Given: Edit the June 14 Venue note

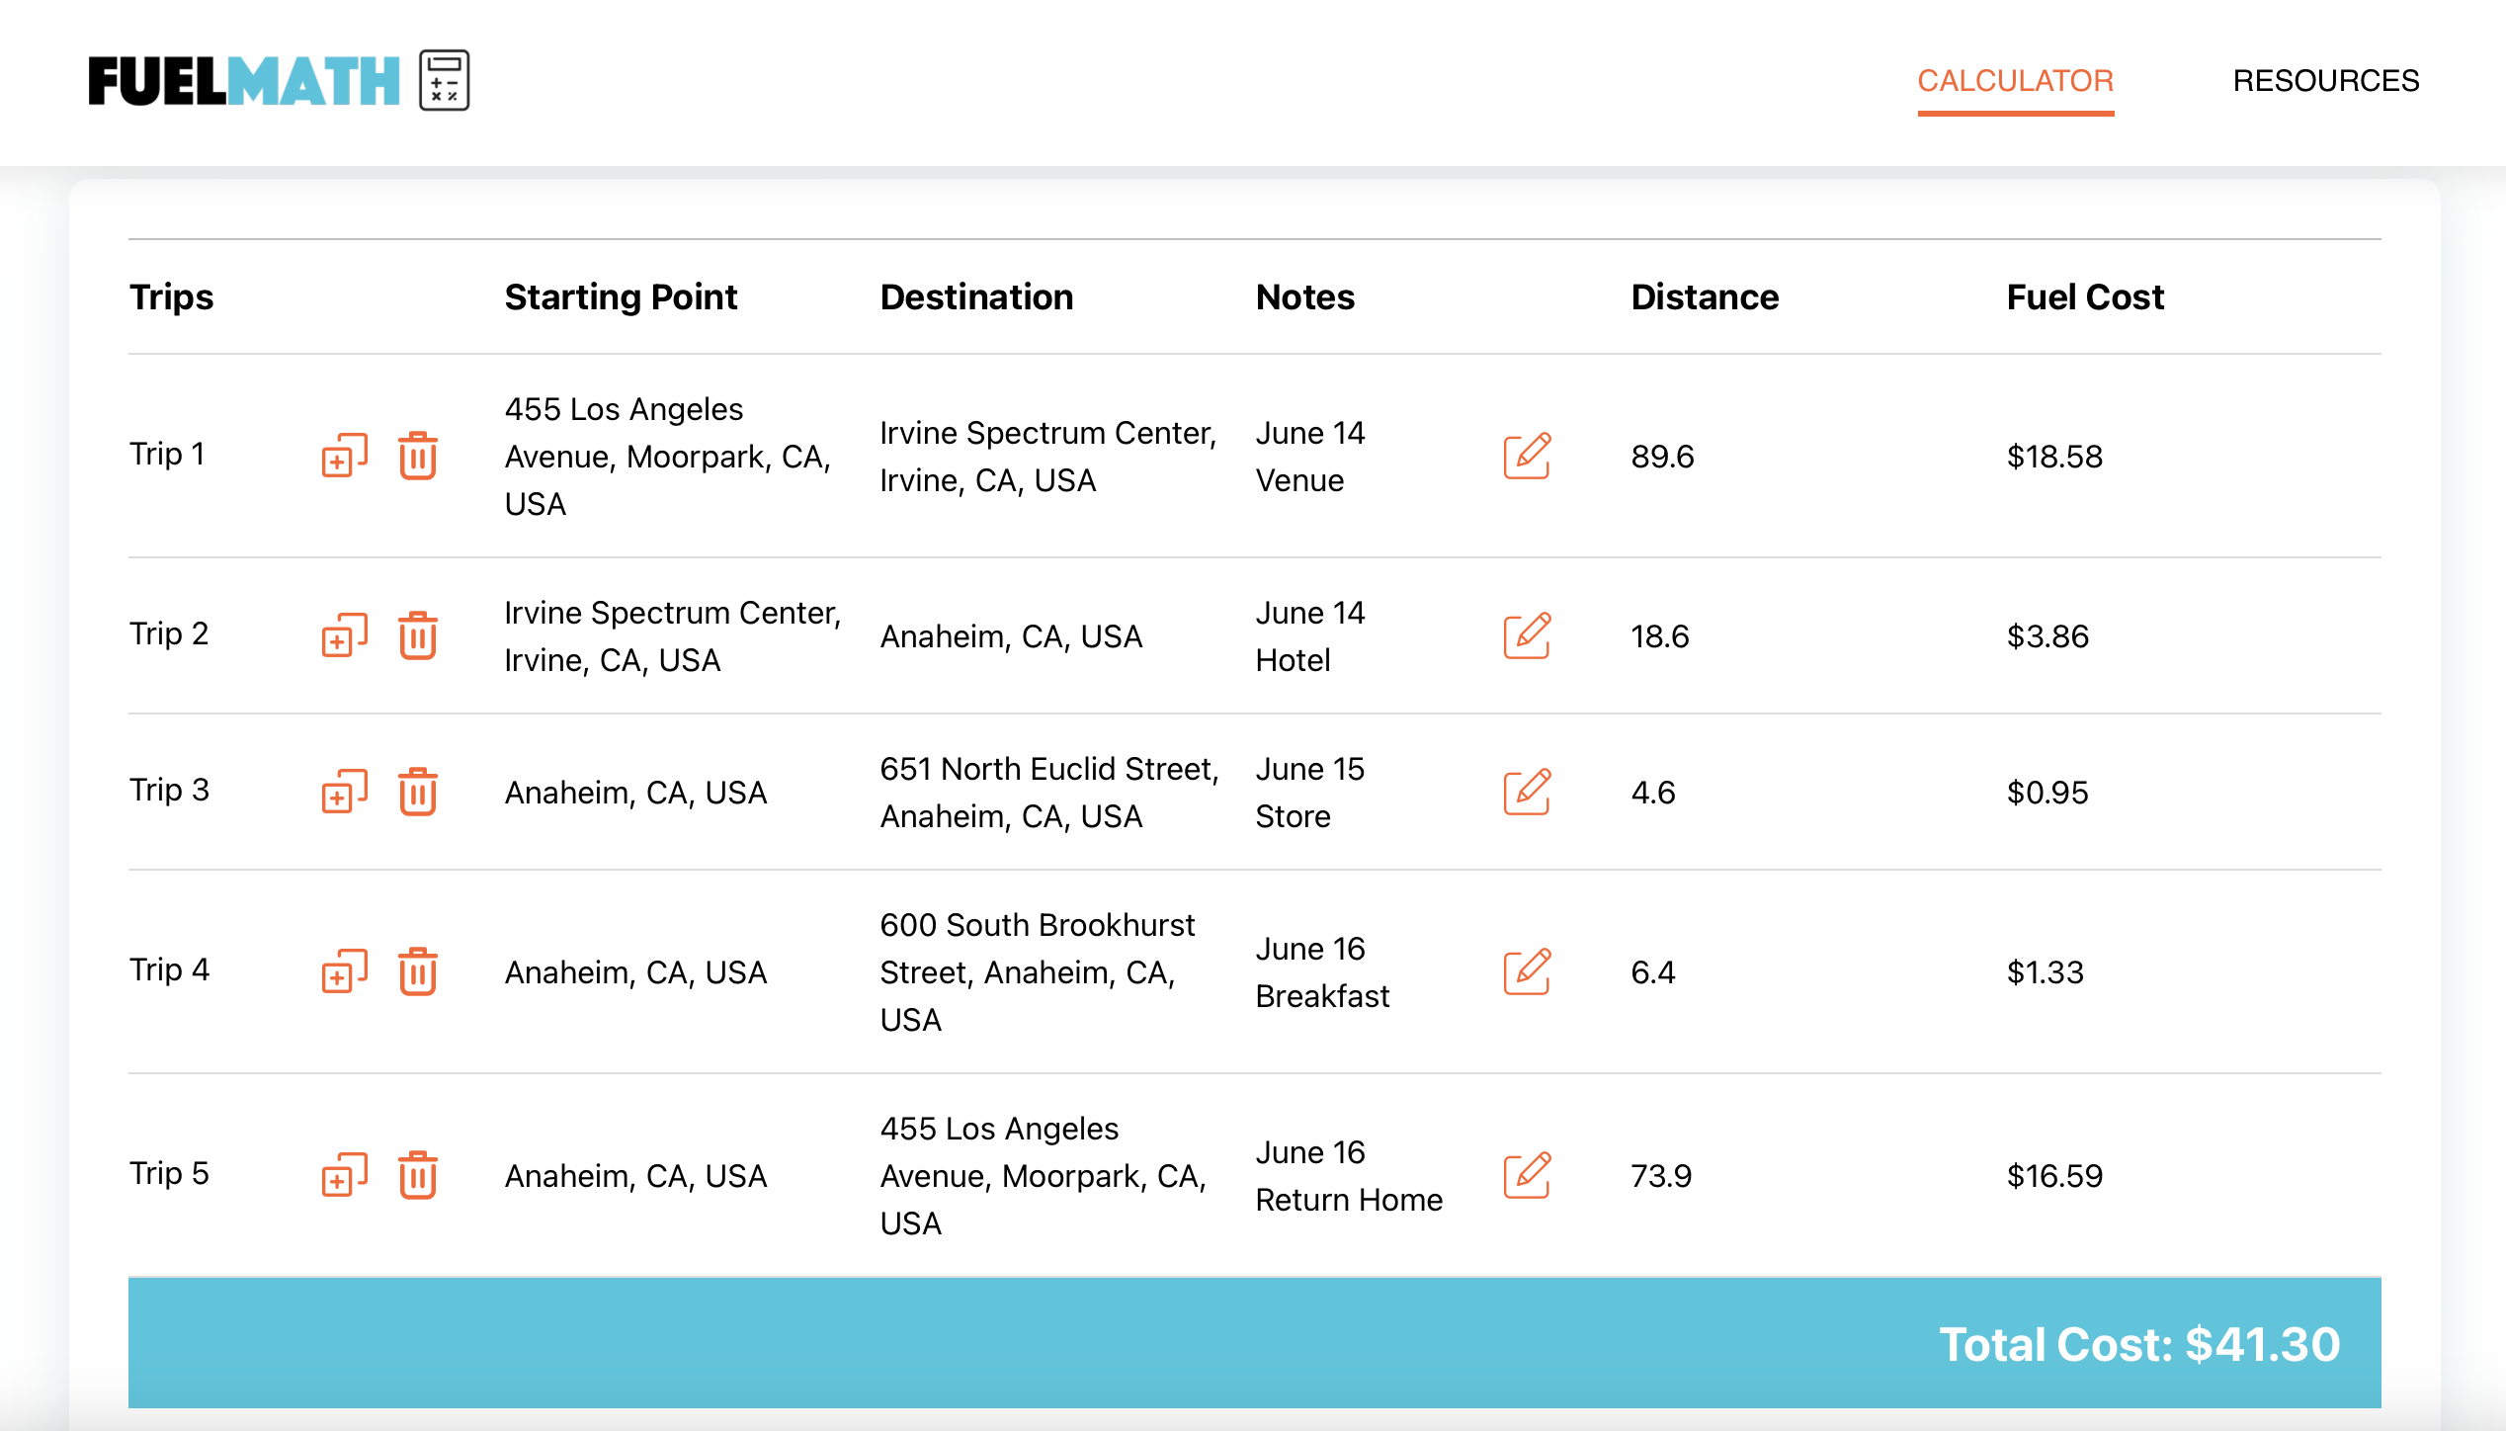Looking at the screenshot, I should 1527,456.
